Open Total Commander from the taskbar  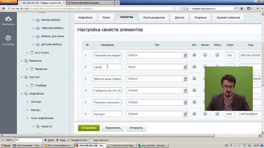point(27,146)
